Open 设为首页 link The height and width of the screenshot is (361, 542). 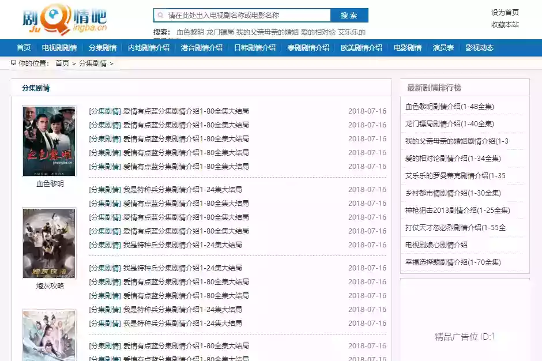pyautogui.click(x=505, y=13)
